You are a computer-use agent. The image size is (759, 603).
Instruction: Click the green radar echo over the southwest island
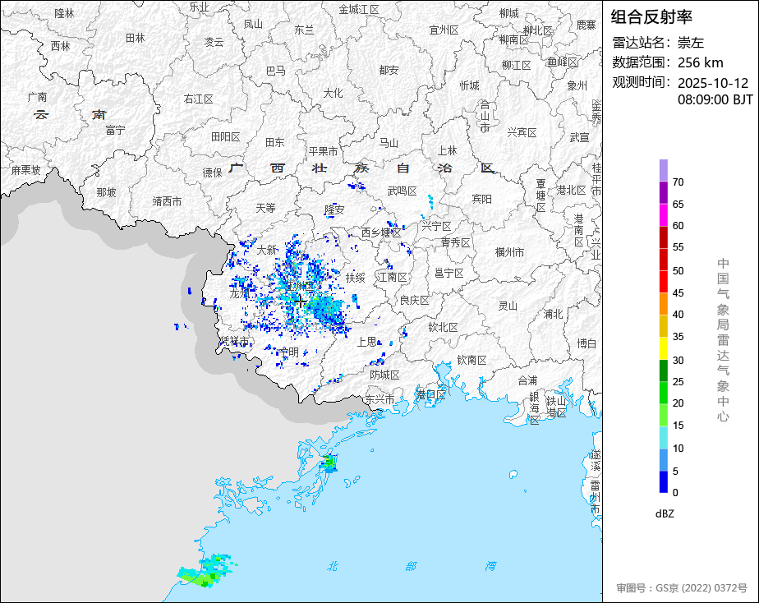pyautogui.click(x=202, y=578)
